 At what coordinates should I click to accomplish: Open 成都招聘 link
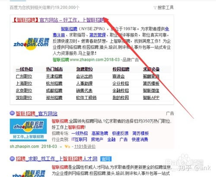point(54,91)
